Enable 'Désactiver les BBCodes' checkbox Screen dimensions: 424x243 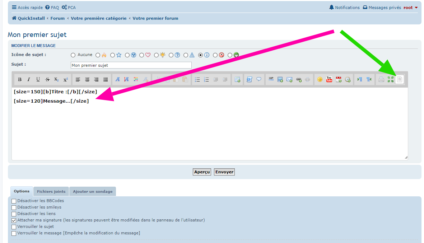click(x=14, y=201)
